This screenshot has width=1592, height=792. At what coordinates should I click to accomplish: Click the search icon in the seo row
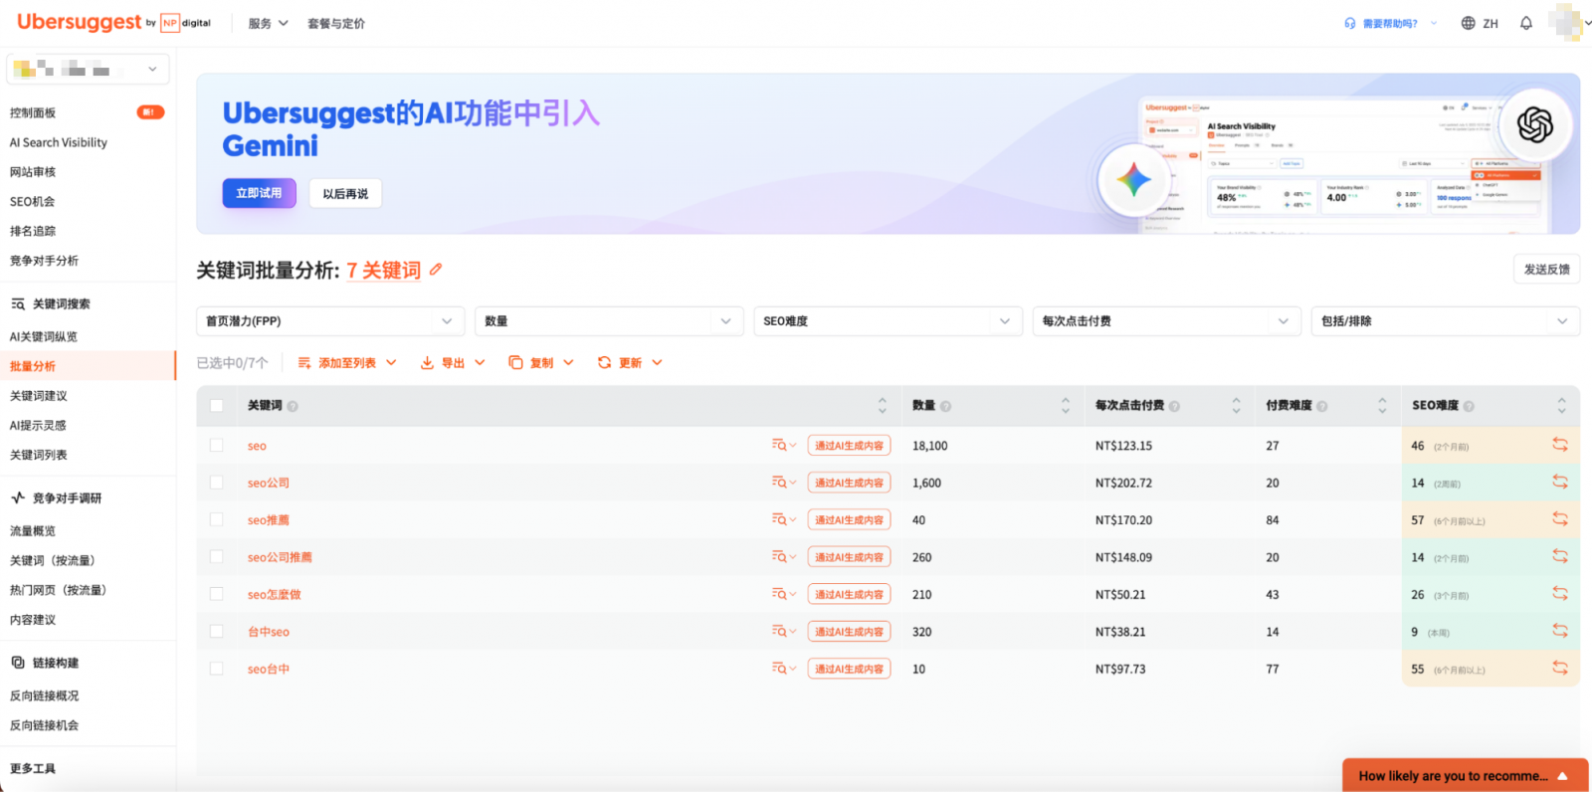779,446
